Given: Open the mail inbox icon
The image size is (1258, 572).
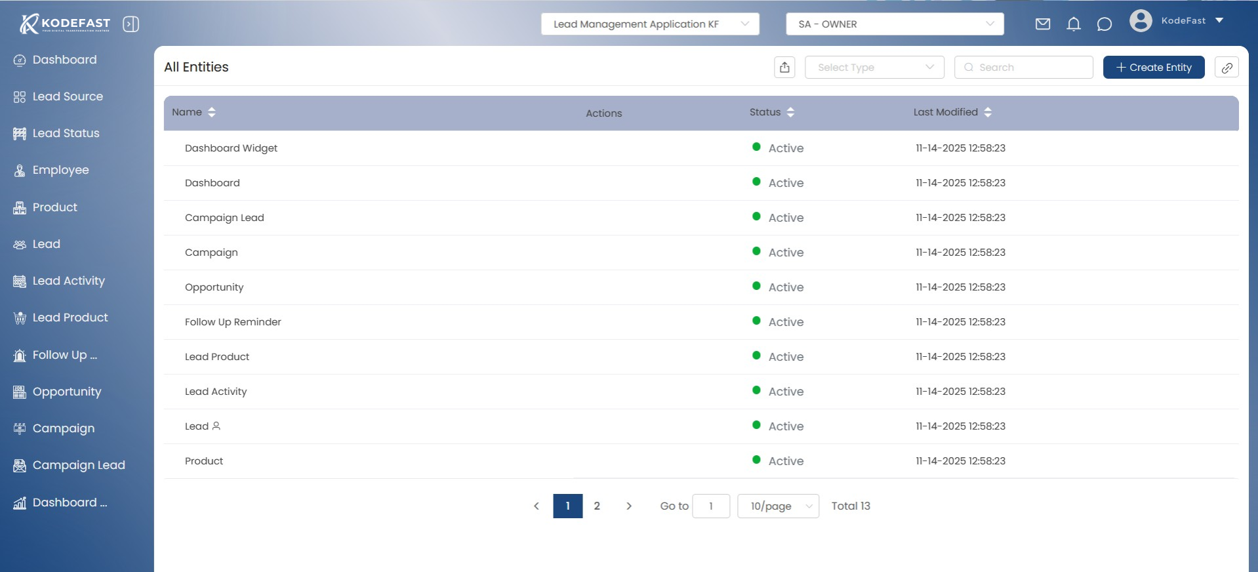Looking at the screenshot, I should (x=1042, y=24).
